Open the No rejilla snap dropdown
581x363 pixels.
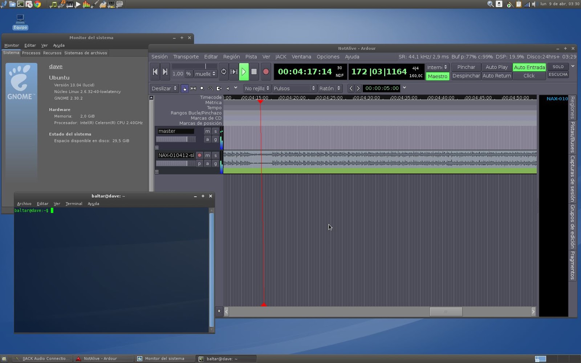[257, 88]
